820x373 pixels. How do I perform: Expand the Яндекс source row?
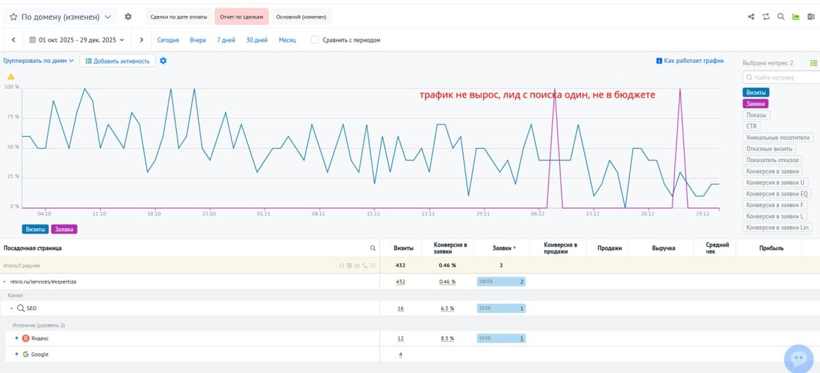[x=16, y=338]
